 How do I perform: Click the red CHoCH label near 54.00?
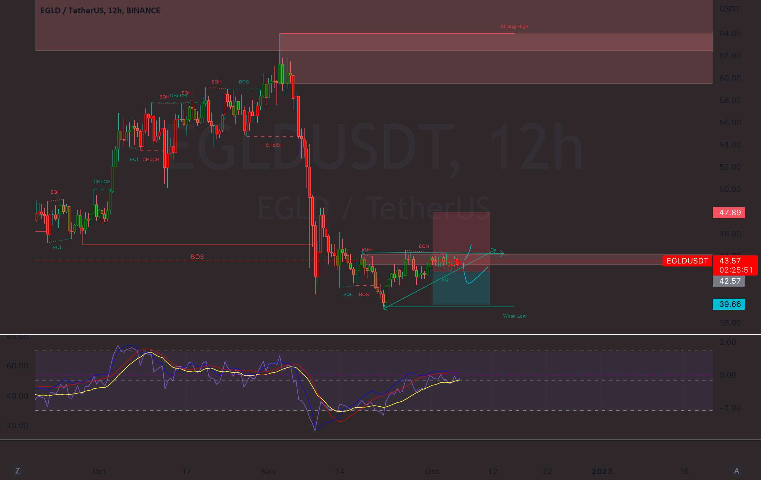[x=274, y=145]
